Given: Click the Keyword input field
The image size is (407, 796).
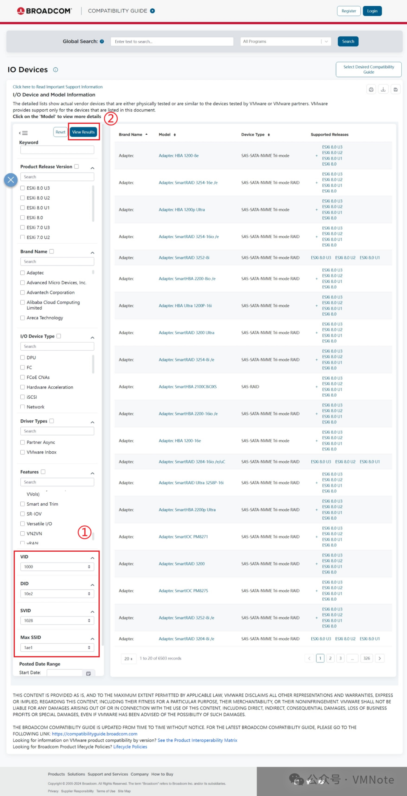Looking at the screenshot, I should coord(57,150).
